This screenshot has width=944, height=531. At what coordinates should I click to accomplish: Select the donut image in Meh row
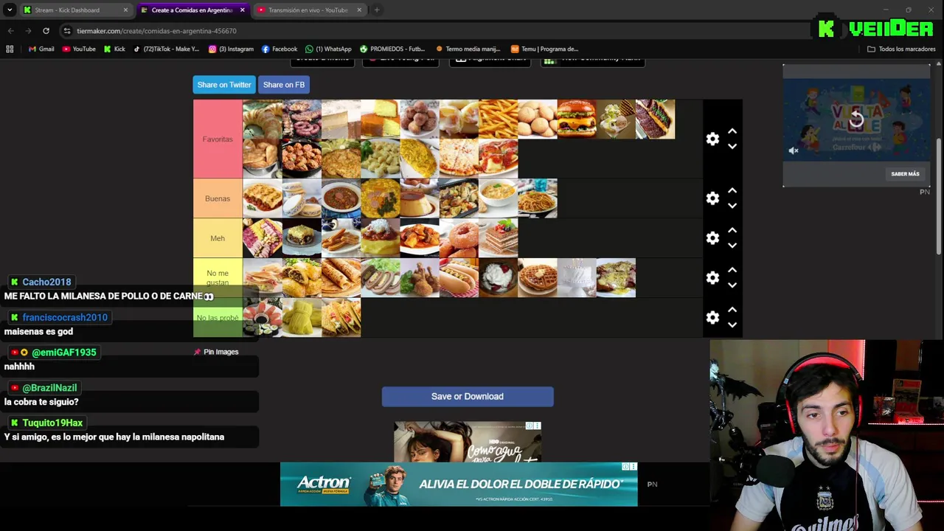459,238
